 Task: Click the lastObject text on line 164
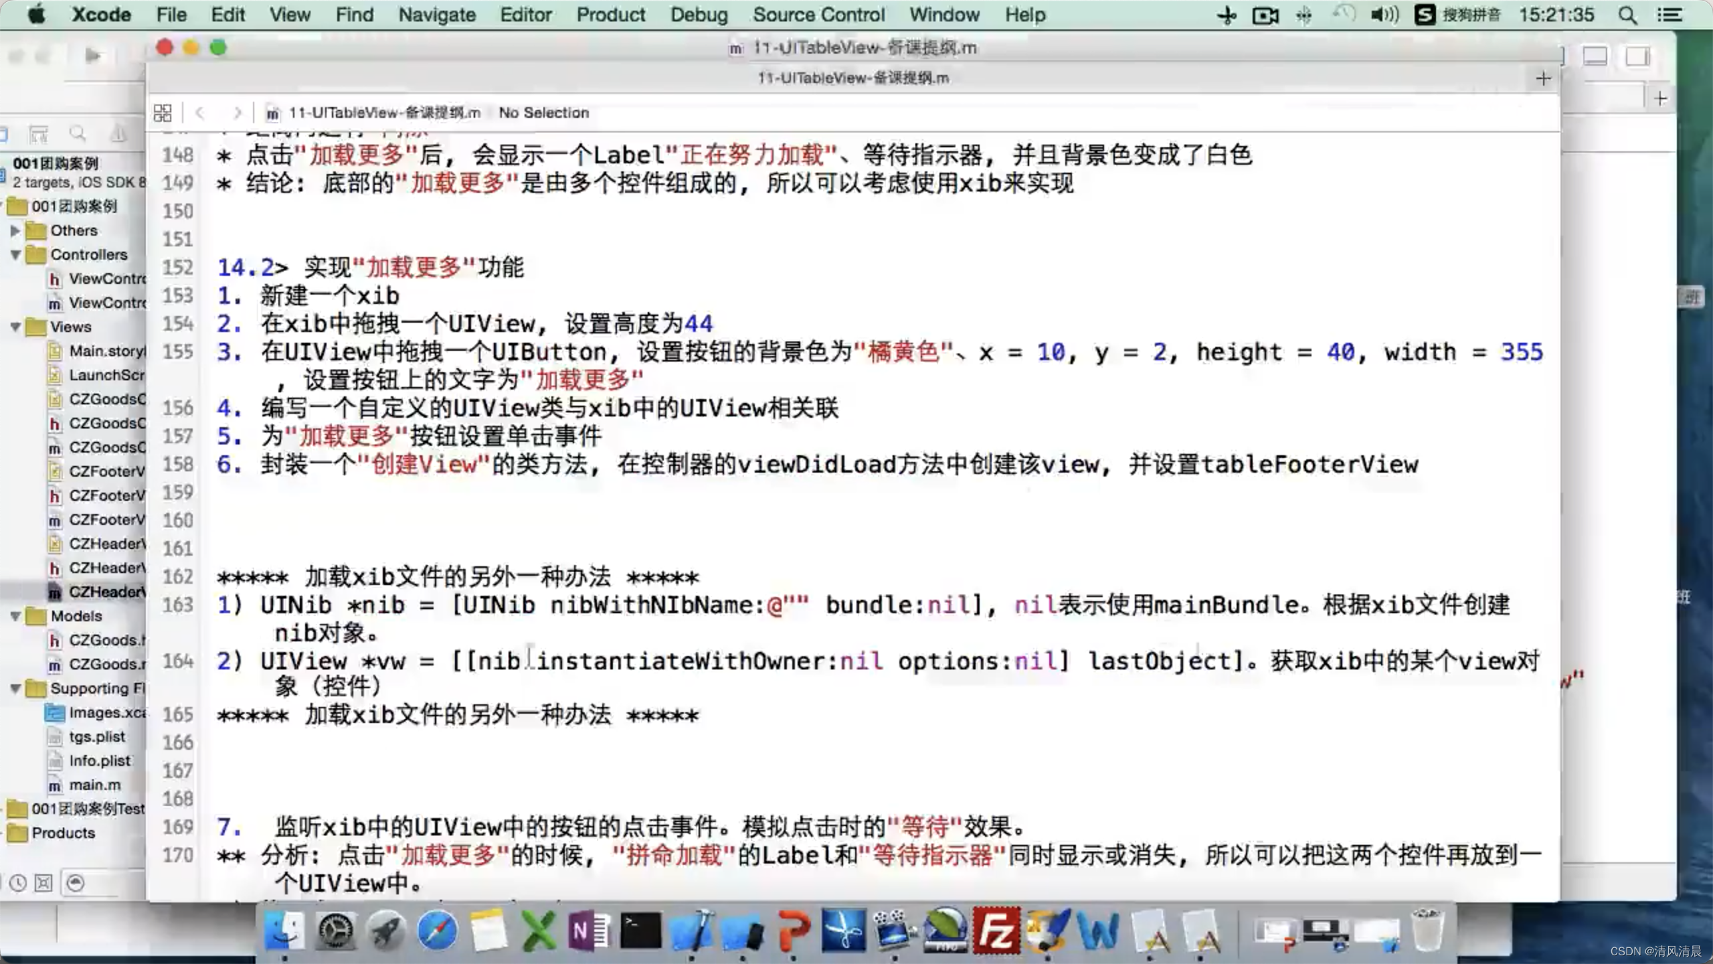(1159, 661)
